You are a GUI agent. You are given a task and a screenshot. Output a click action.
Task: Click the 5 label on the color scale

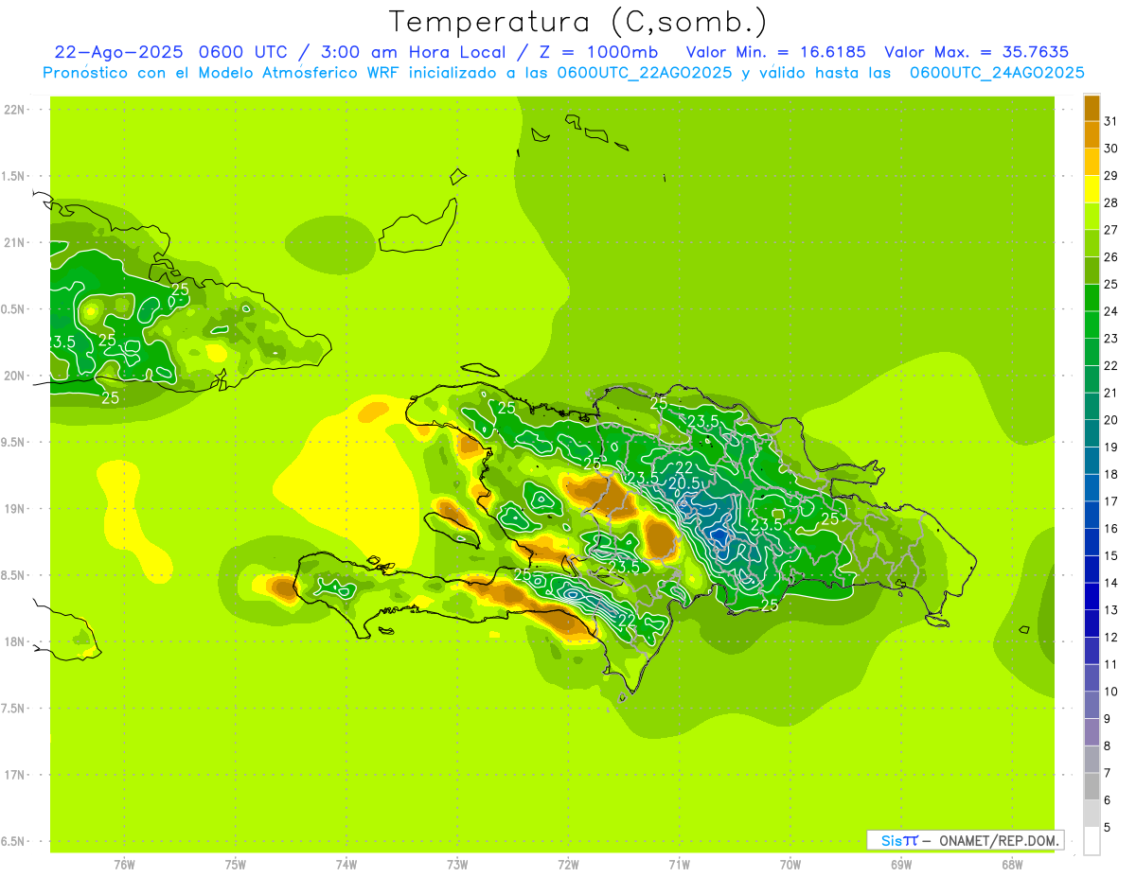(x=1109, y=828)
